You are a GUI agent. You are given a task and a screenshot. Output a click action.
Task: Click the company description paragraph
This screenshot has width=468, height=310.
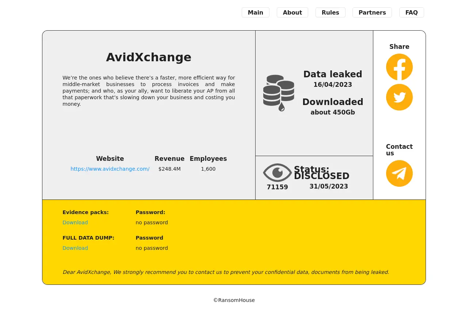148,91
